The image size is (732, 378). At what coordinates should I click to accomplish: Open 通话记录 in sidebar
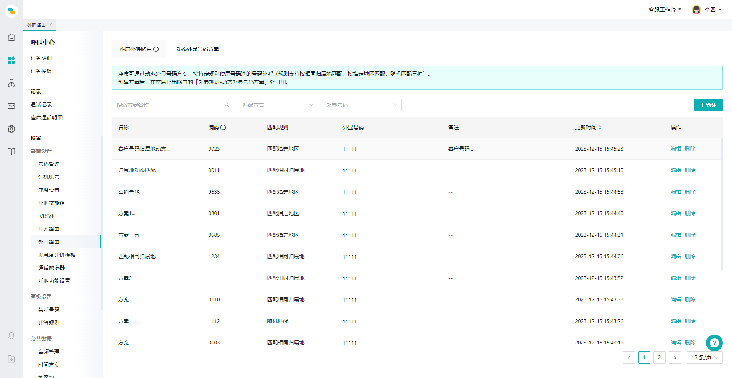[x=41, y=105]
